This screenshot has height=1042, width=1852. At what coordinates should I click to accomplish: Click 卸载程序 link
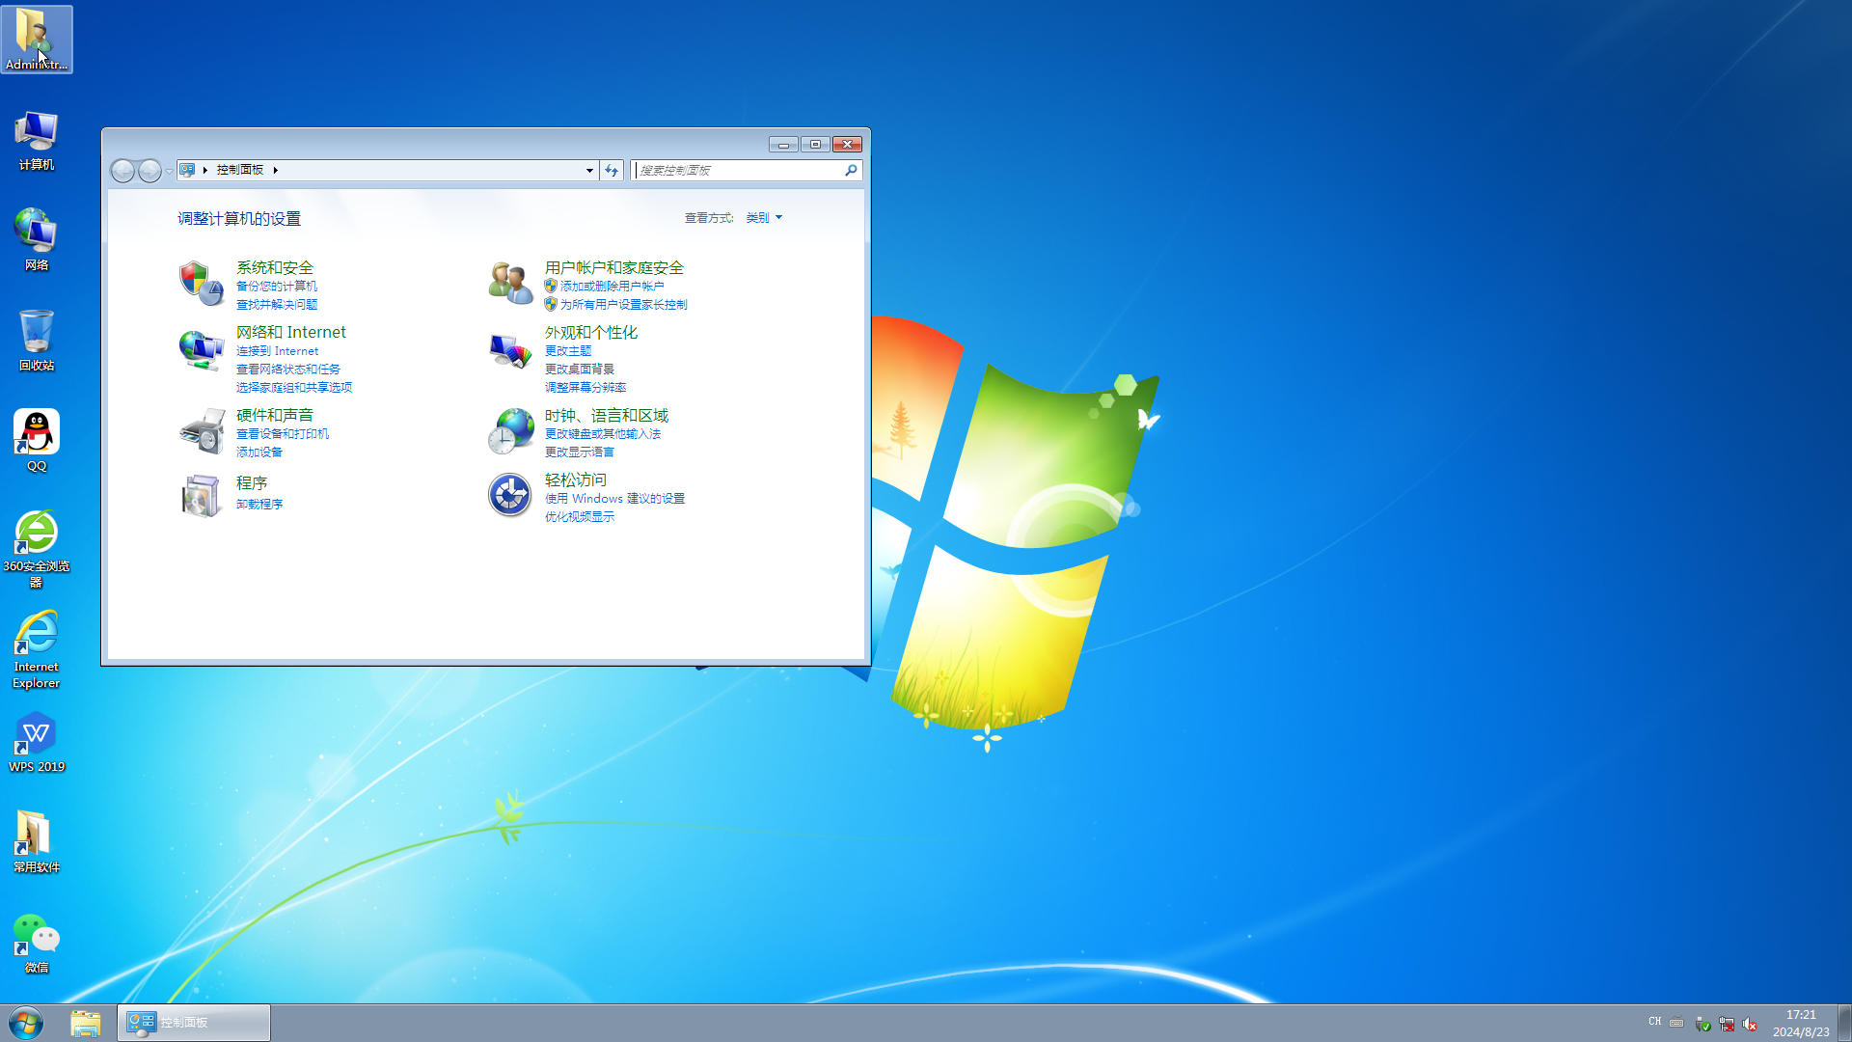(259, 505)
